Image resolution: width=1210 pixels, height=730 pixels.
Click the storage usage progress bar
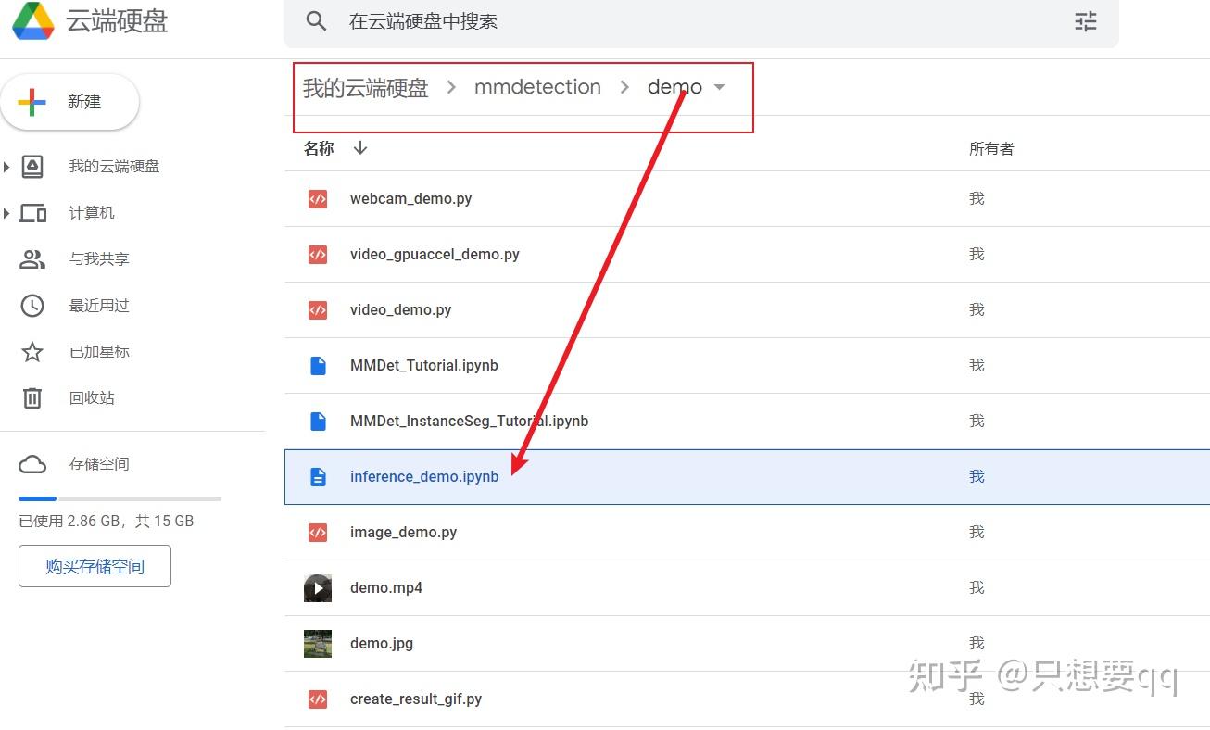[x=119, y=497]
